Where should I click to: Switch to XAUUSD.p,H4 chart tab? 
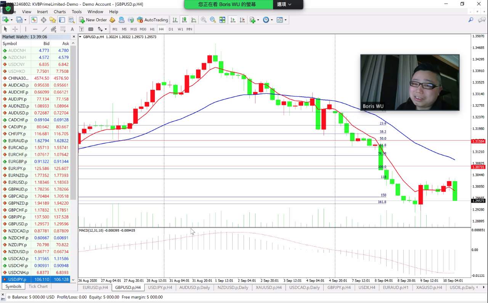[269, 287]
